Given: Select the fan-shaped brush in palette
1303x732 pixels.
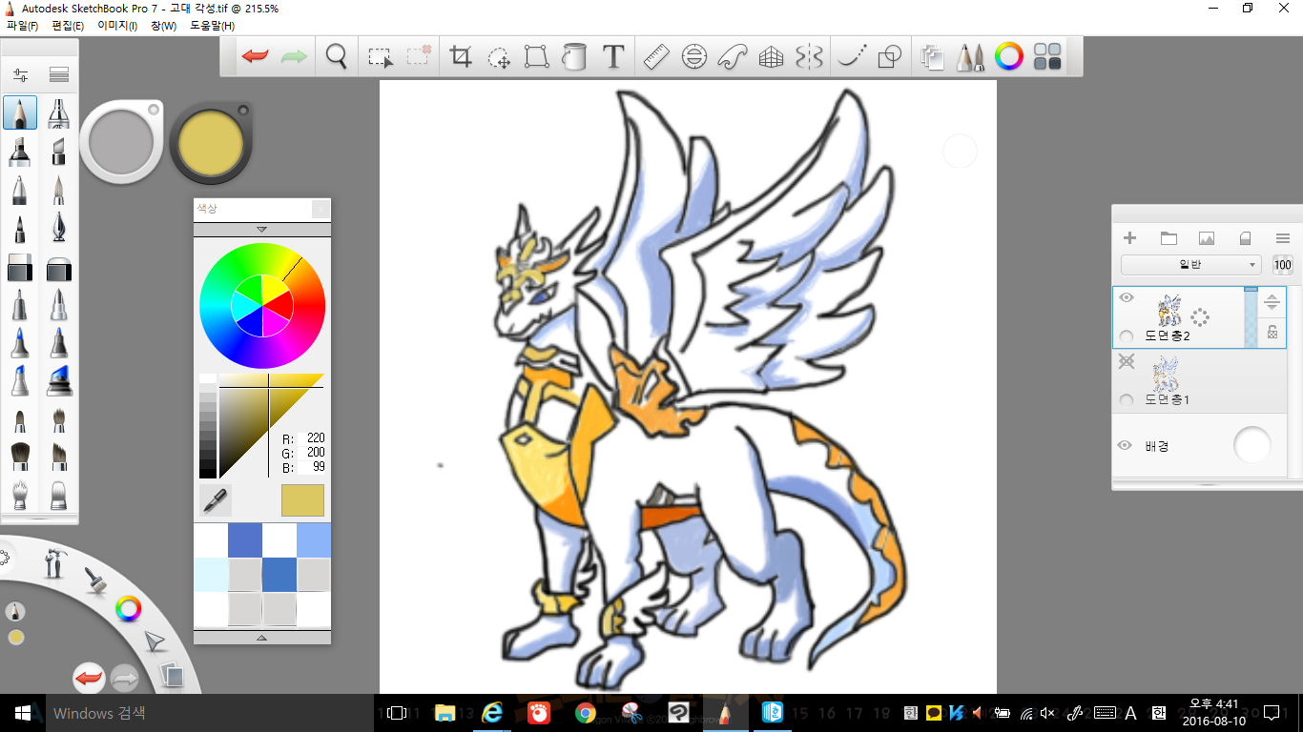Looking at the screenshot, I should coord(20,495).
